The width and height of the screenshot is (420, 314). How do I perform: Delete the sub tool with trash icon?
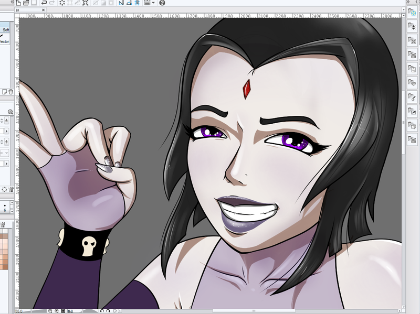(x=10, y=92)
